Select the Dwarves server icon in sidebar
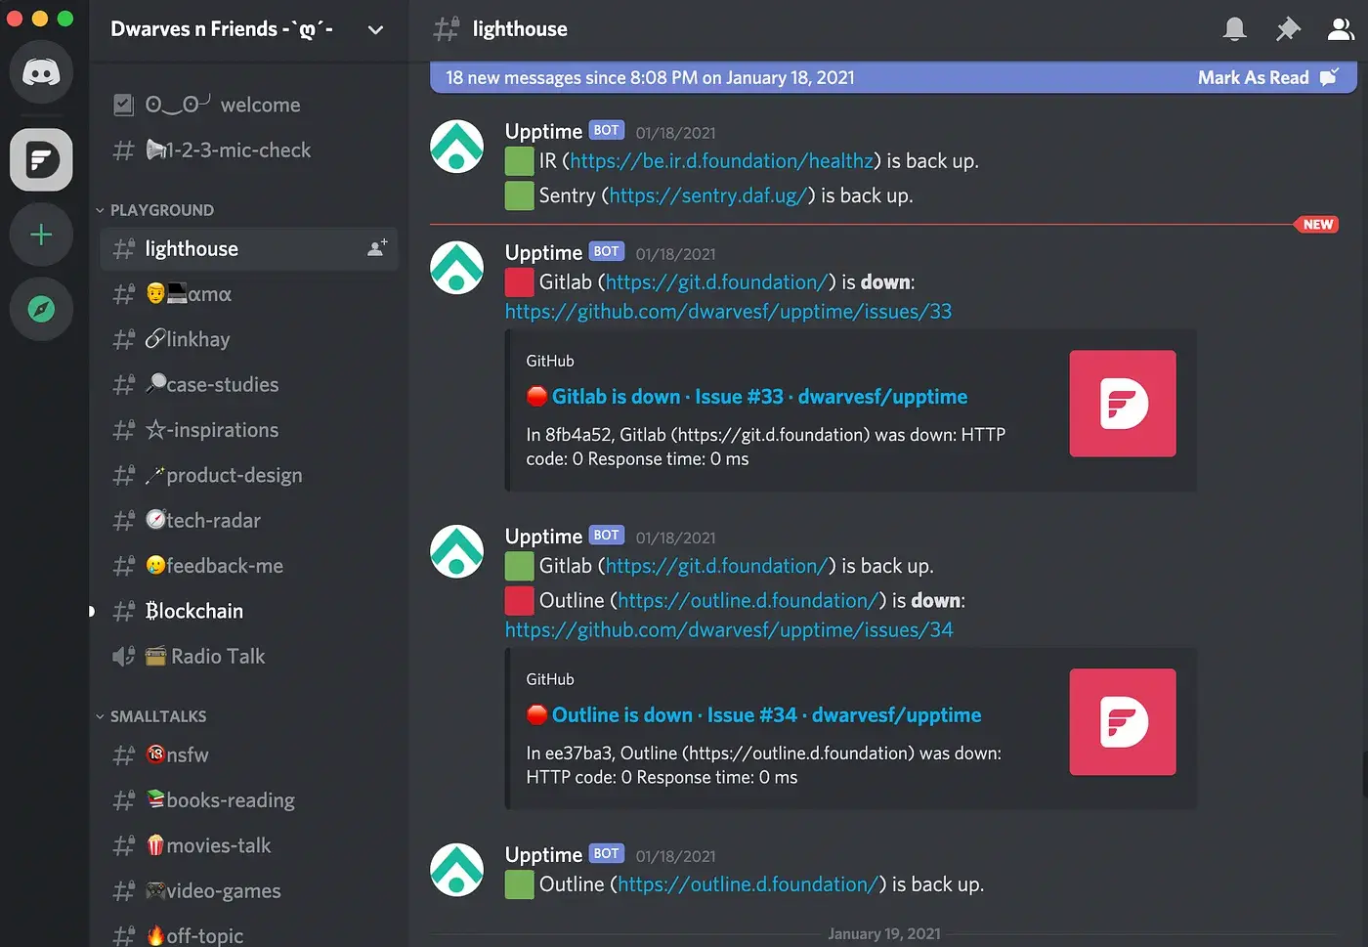This screenshot has width=1368, height=947. [x=41, y=159]
